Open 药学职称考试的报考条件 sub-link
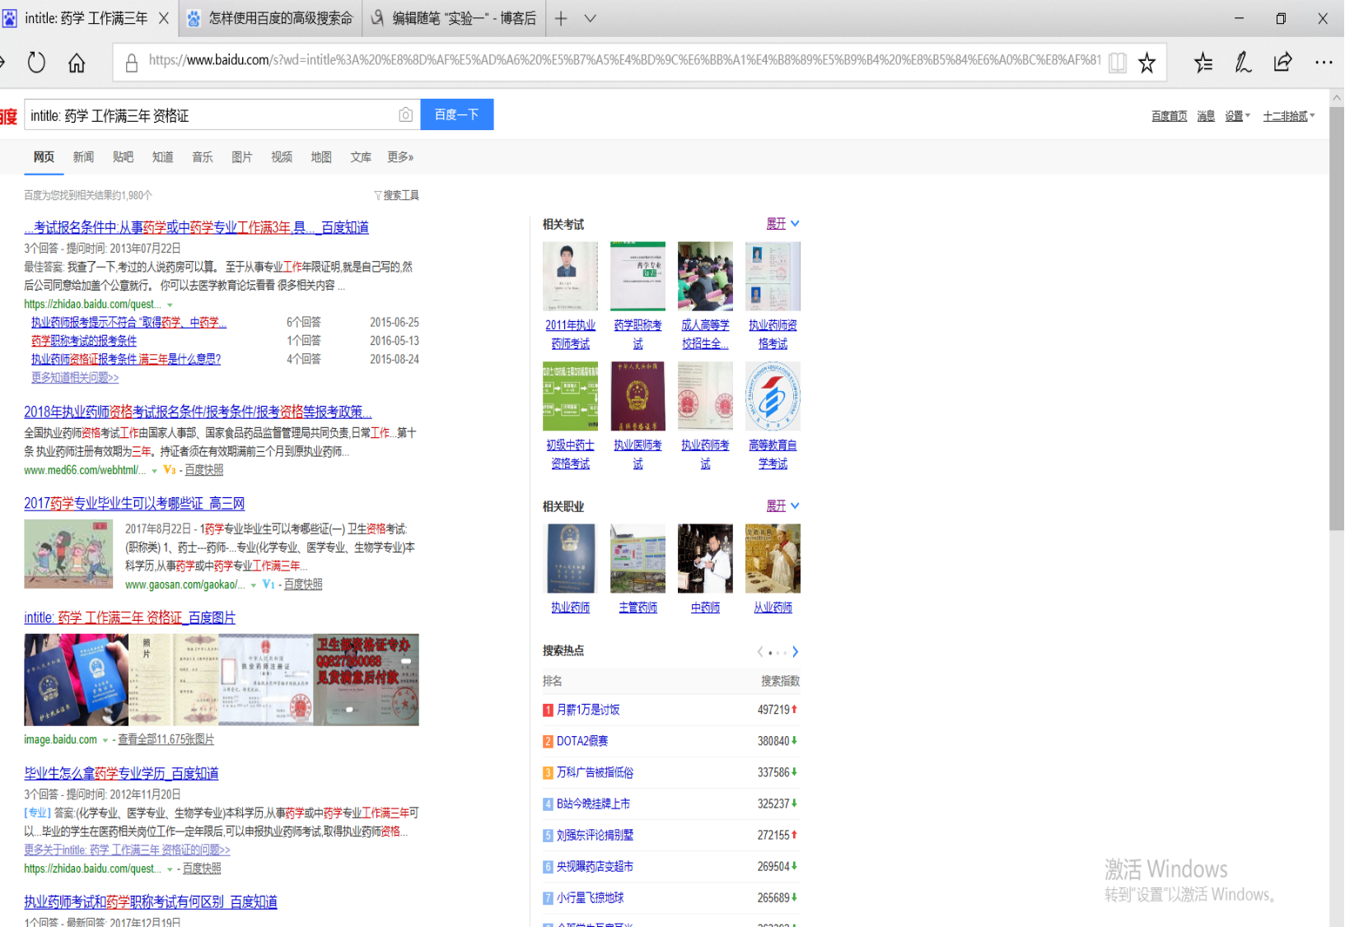Image resolution: width=1345 pixels, height=927 pixels. [84, 341]
